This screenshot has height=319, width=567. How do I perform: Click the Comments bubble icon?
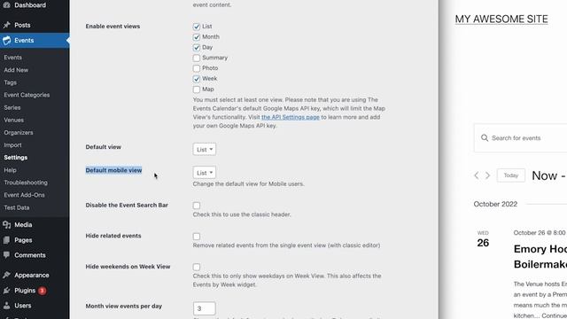tap(6, 255)
